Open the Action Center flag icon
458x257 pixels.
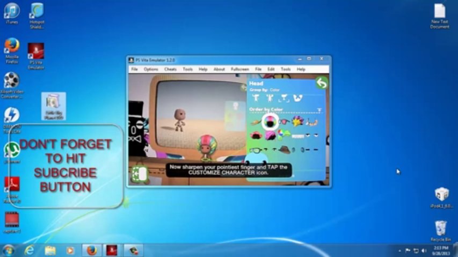click(x=408, y=251)
